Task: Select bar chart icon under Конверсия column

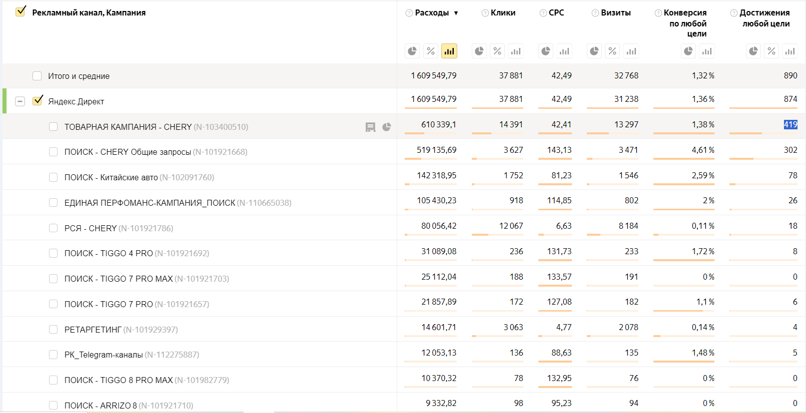Action: 707,51
